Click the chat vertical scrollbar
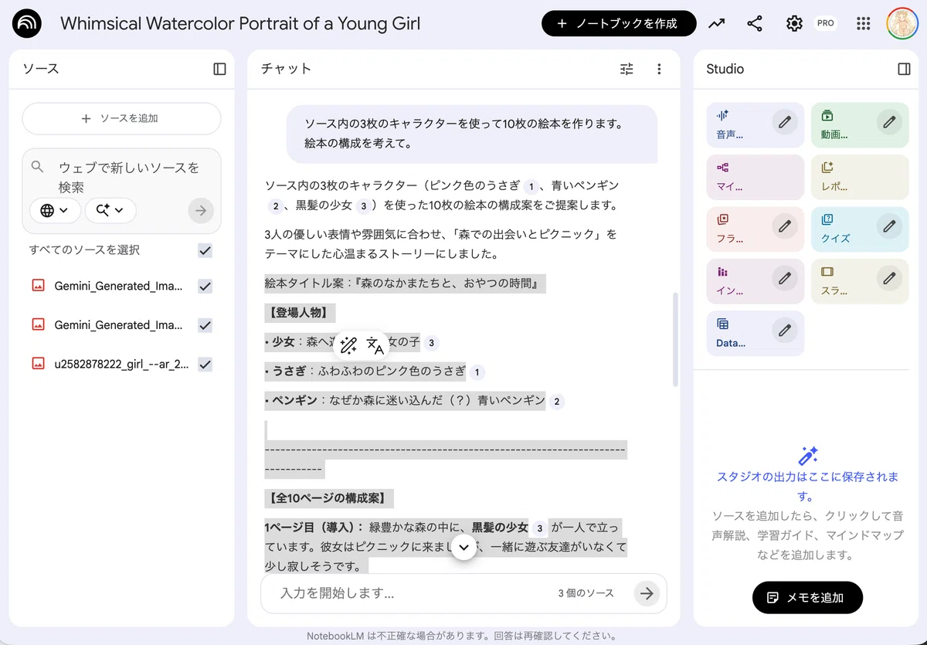 click(675, 340)
